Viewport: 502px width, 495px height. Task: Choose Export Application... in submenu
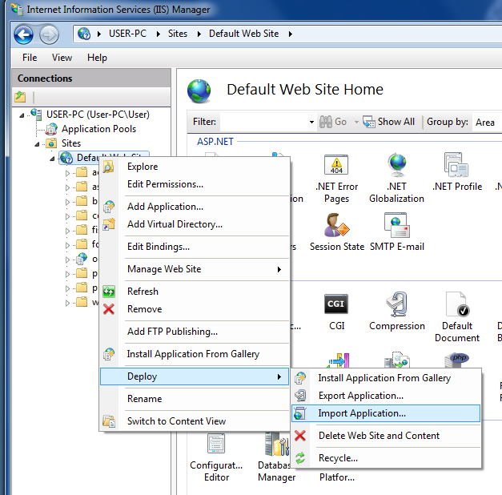pos(360,396)
